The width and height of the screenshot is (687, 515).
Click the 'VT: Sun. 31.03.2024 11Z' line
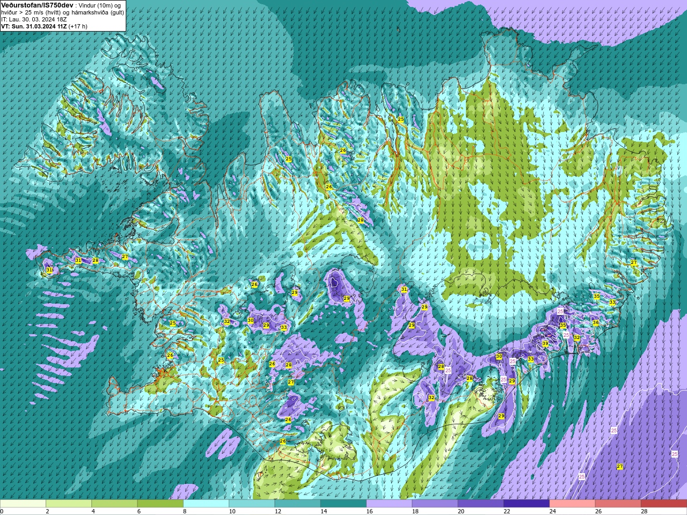(34, 26)
